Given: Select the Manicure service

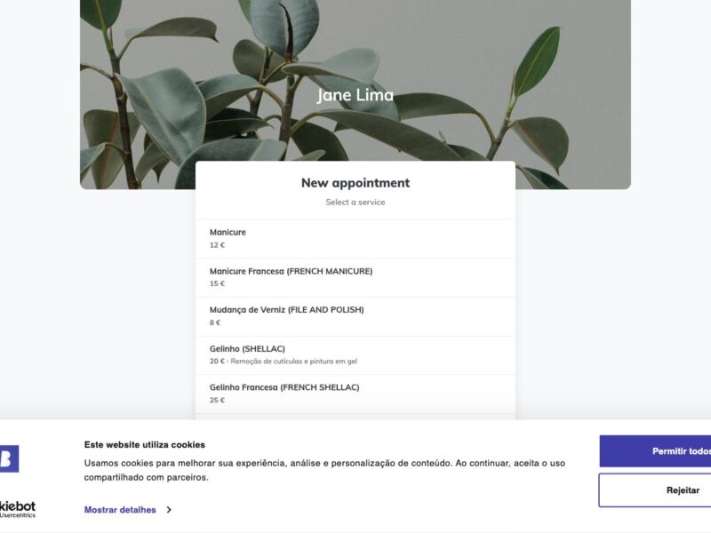Looking at the screenshot, I should [355, 239].
